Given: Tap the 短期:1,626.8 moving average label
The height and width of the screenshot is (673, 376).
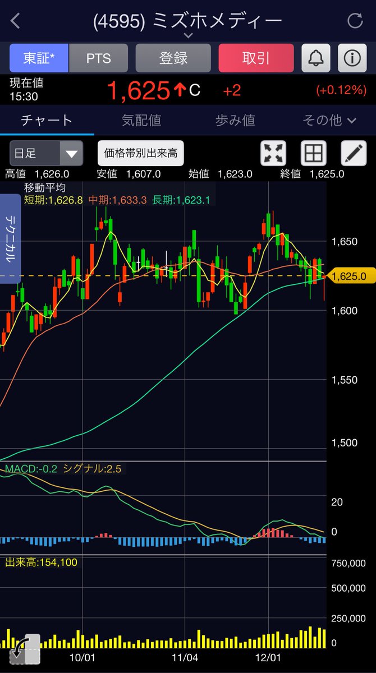Looking at the screenshot, I should click(53, 199).
